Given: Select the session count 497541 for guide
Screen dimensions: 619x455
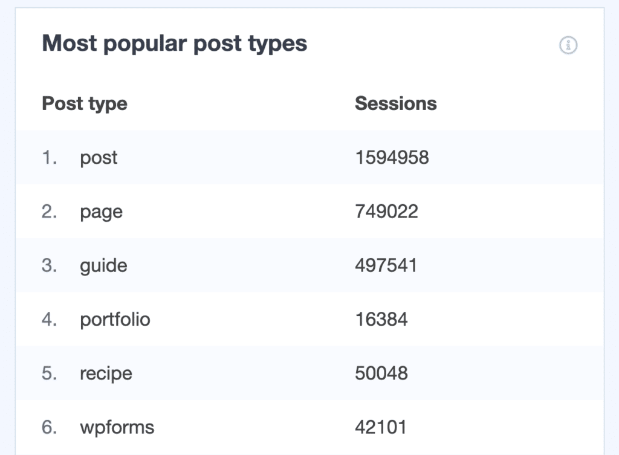Looking at the screenshot, I should pos(385,265).
